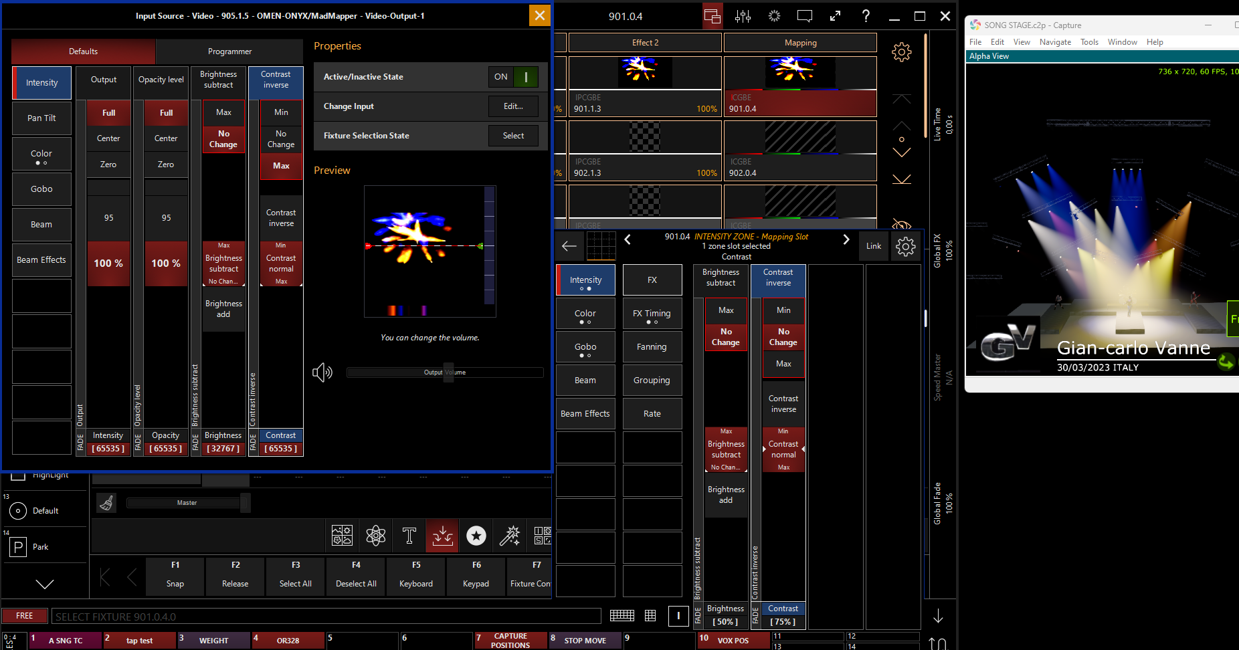The image size is (1239, 650).
Task: Click the Link button
Action: point(874,246)
